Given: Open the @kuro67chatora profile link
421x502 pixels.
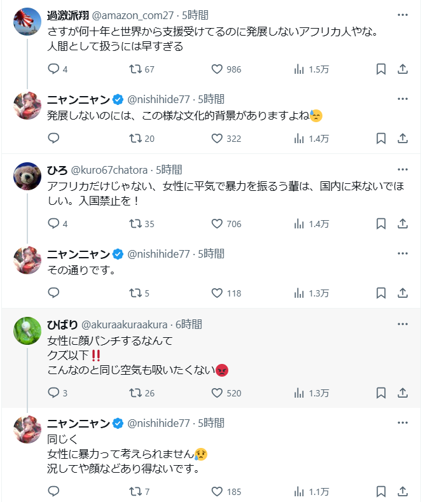Looking at the screenshot, I should 108,170.
